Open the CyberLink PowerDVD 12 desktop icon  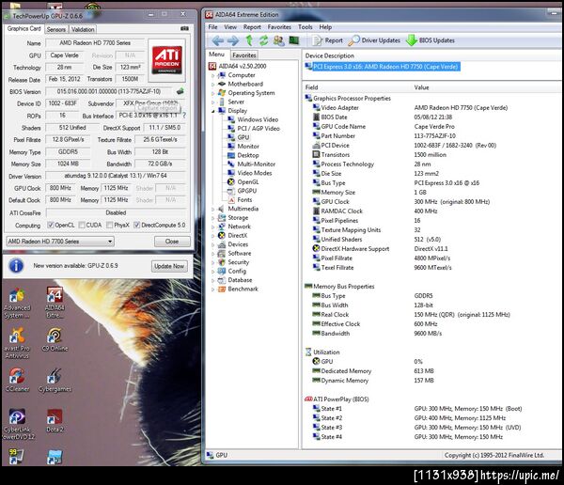click(17, 425)
